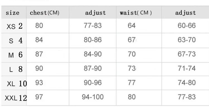The height and width of the screenshot is (110, 209).
Task: Select the S 4 size row label
Action: [16, 40]
